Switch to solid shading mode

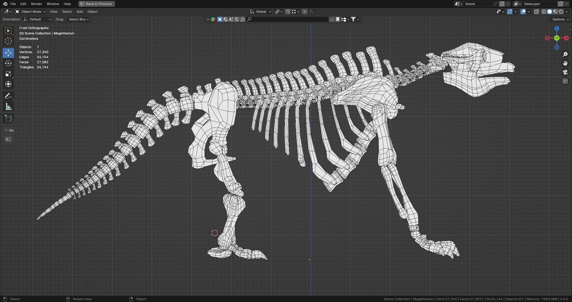(550, 12)
